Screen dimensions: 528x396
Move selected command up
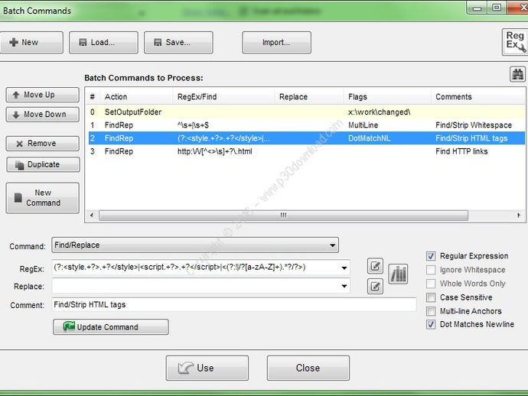click(x=42, y=95)
